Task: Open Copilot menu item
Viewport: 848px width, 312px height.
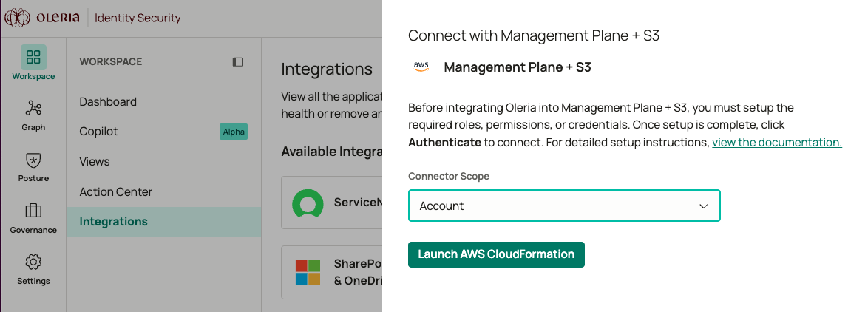Action: (x=99, y=132)
